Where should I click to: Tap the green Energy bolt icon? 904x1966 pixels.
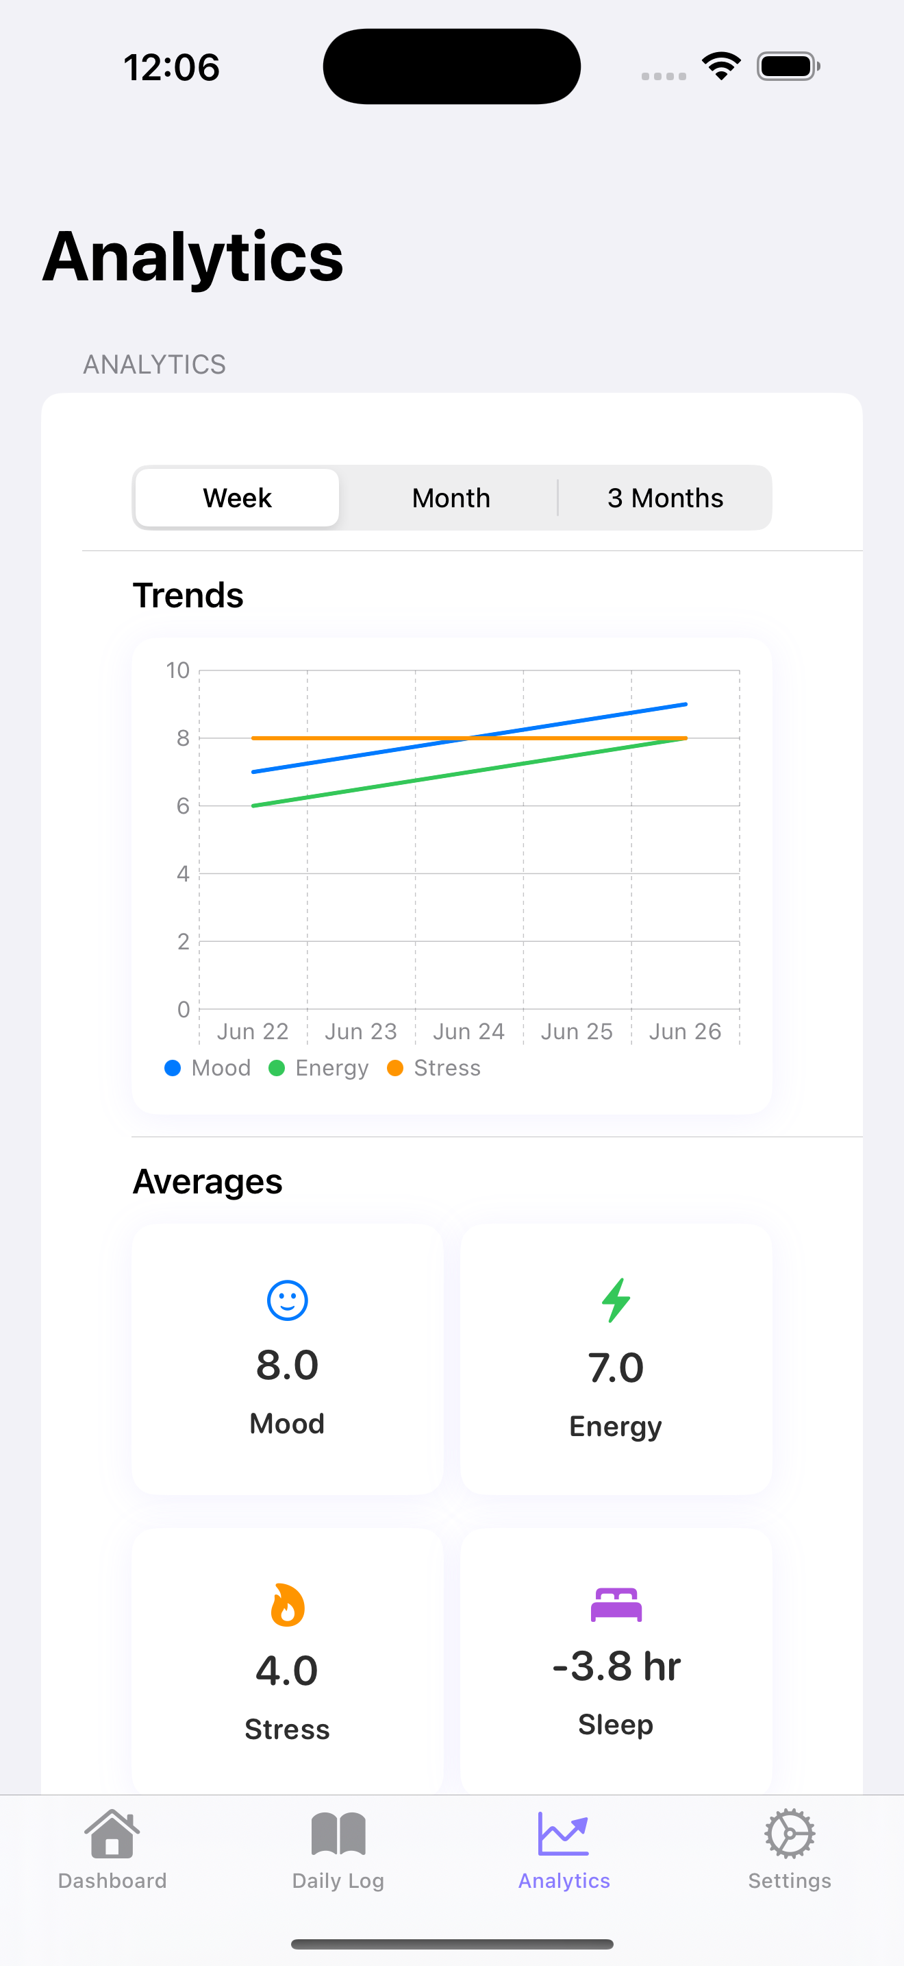pyautogui.click(x=616, y=1300)
